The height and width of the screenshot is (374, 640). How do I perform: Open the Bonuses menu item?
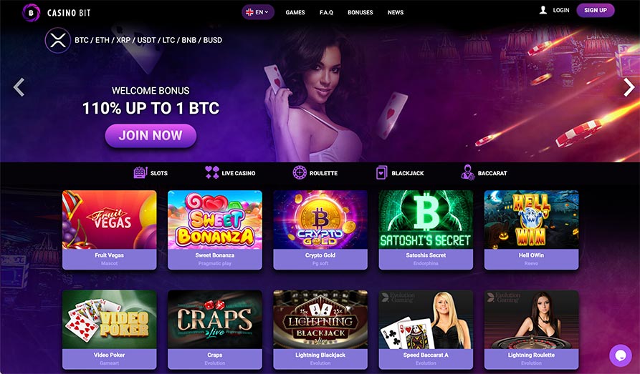[x=360, y=12]
